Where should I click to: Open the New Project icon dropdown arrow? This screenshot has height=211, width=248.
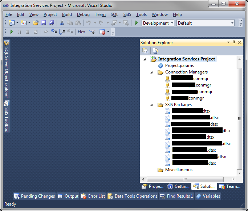17,23
